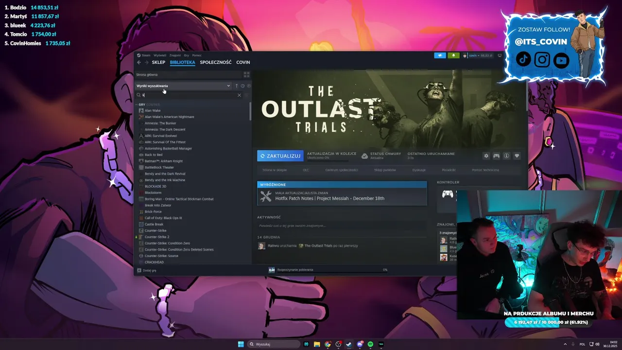The width and height of the screenshot is (622, 350).
Task: Toggle the library grid view icon
Action: [x=246, y=75]
